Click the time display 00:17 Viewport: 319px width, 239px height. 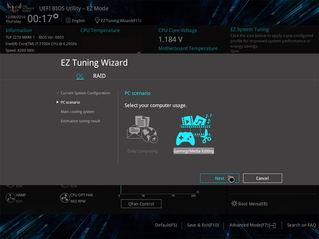pos(40,19)
